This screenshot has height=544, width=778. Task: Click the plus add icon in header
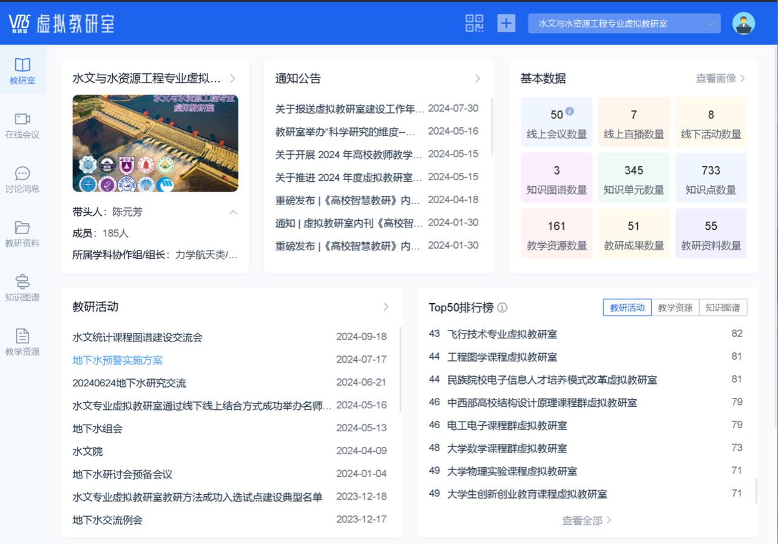[x=506, y=24]
